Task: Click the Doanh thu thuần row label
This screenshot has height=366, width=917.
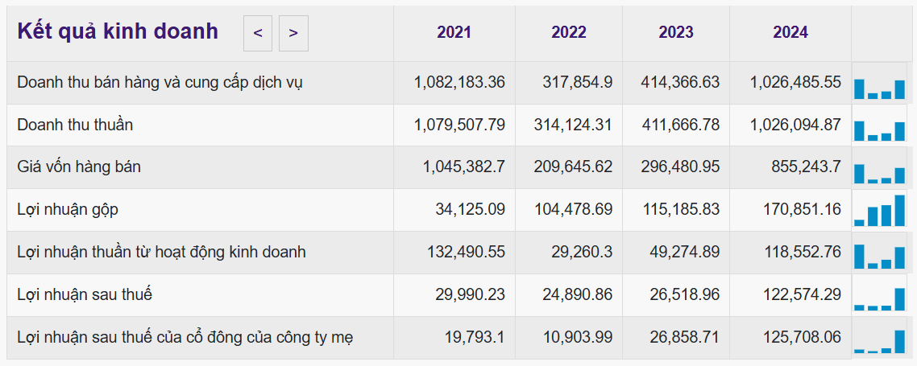Action: (x=75, y=125)
